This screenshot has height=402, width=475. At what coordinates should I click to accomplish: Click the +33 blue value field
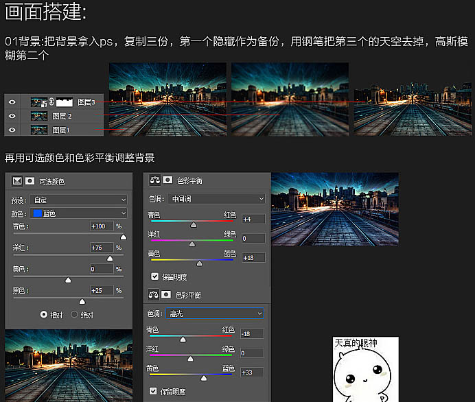(252, 373)
